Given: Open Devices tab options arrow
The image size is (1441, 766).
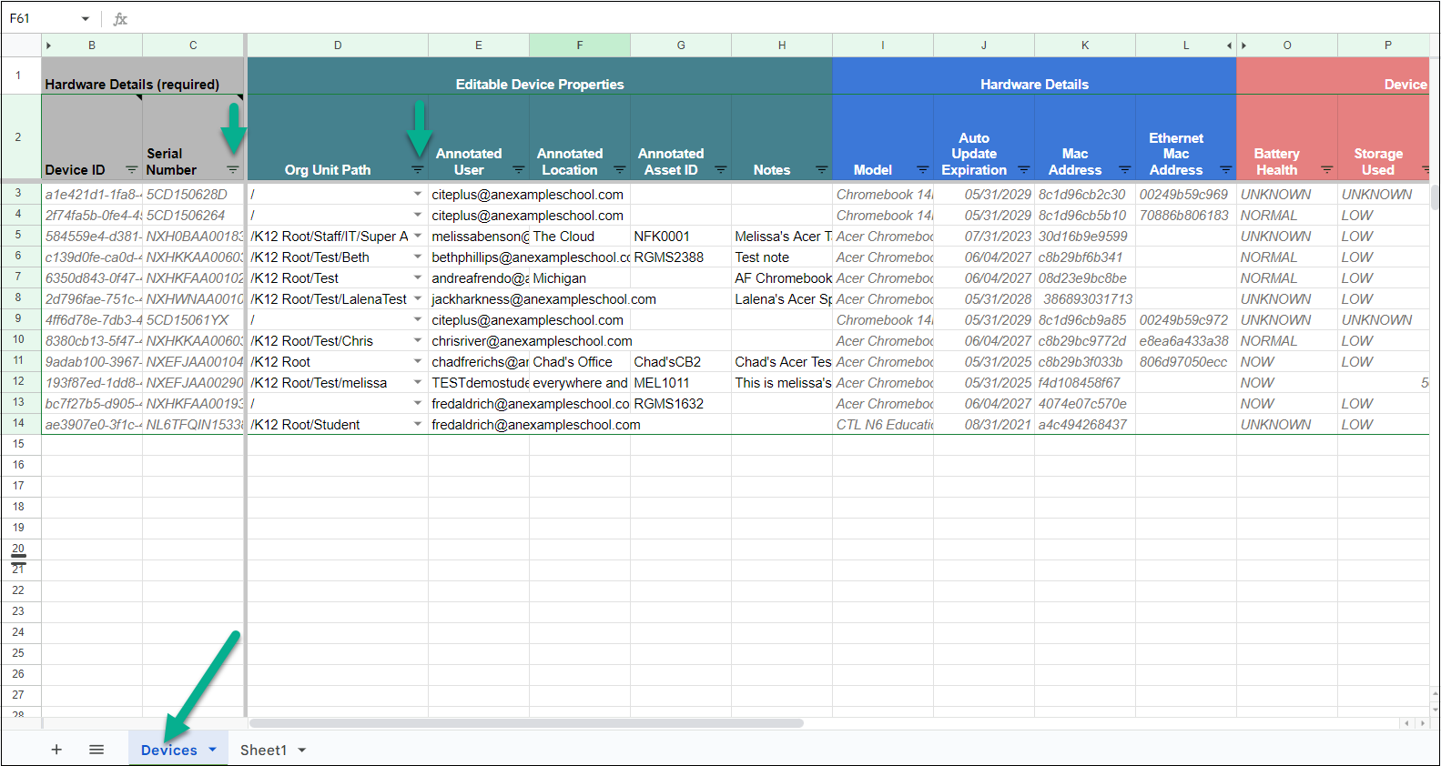Looking at the screenshot, I should [x=212, y=750].
